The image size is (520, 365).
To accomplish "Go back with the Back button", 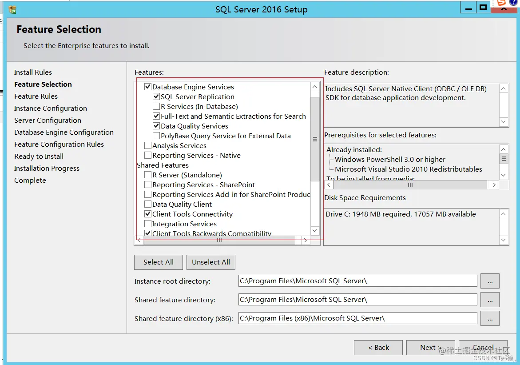I will tap(378, 348).
